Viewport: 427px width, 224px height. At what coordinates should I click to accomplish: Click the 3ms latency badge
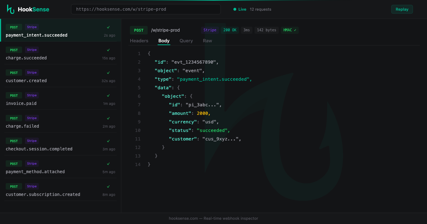pos(246,30)
